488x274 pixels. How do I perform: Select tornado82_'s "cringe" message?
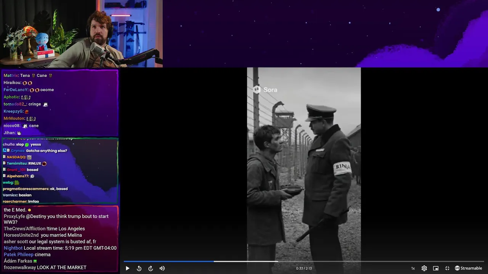26,104
